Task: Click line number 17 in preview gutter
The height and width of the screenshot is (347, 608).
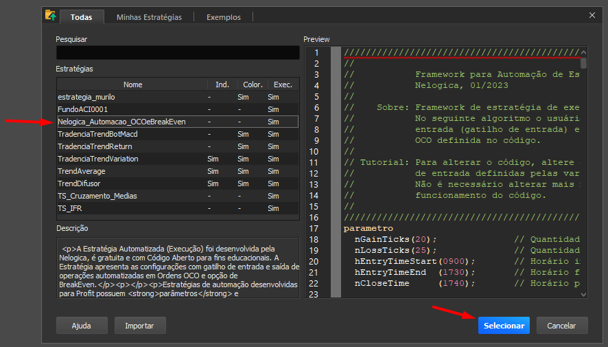Action: click(314, 229)
